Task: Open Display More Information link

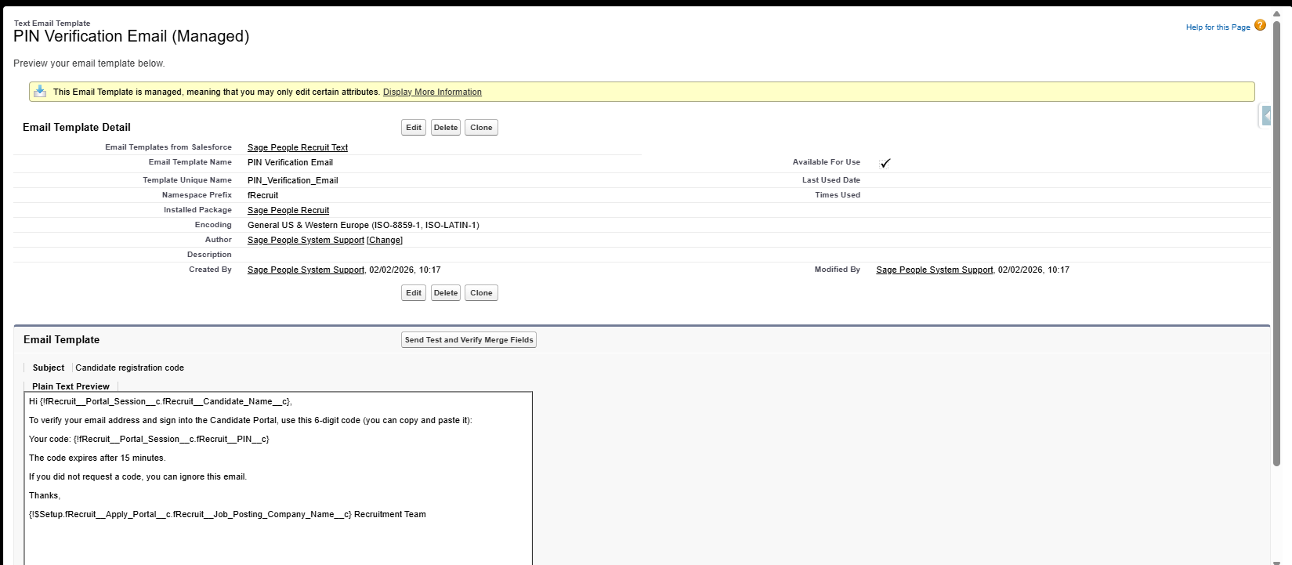Action: tap(432, 92)
